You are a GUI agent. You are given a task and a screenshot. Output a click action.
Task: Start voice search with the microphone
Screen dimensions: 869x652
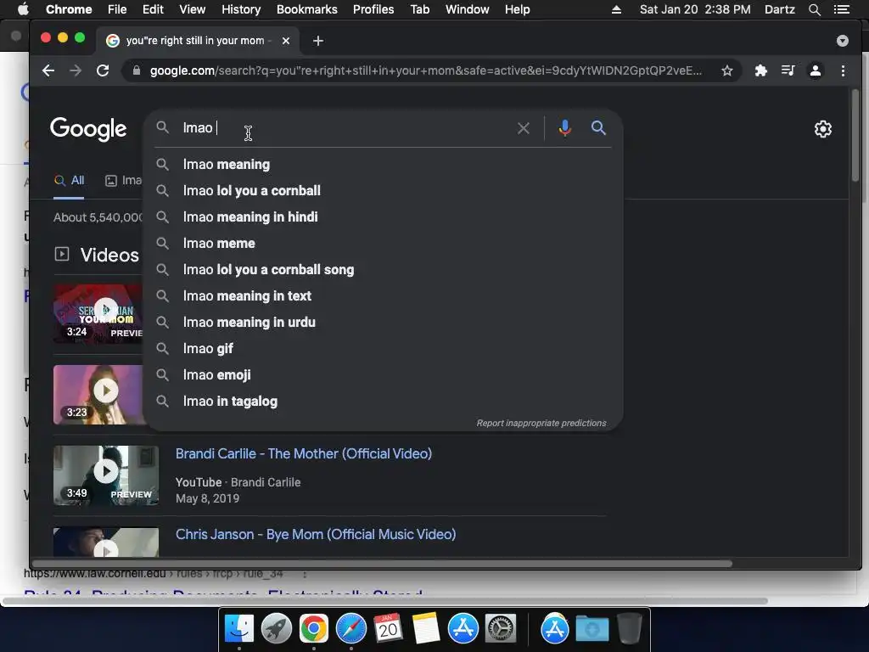(x=564, y=128)
